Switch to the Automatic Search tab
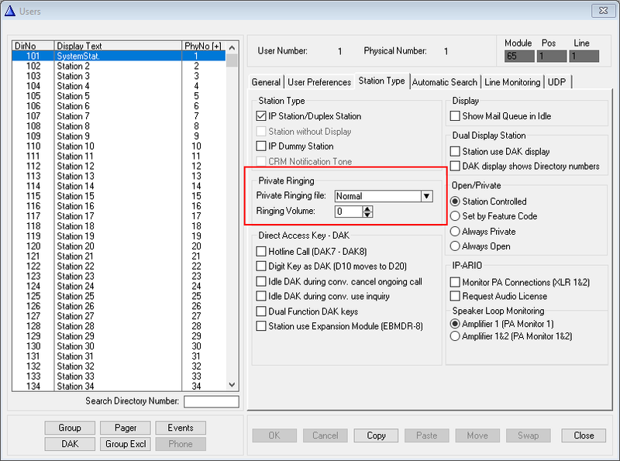The image size is (620, 461). (x=444, y=81)
